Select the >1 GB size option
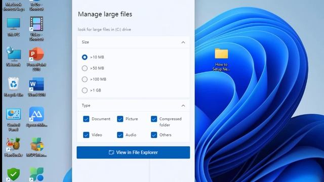Screen dimensions: 324x182 [85, 90]
